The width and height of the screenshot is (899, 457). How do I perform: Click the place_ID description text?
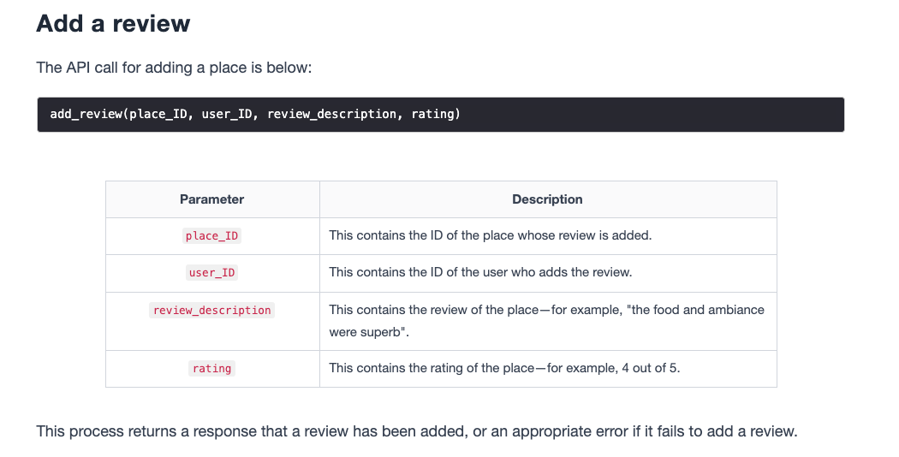pyautogui.click(x=491, y=235)
